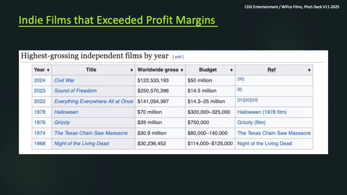Click the Year column header label
This screenshot has height=195, width=347.
coord(39,70)
